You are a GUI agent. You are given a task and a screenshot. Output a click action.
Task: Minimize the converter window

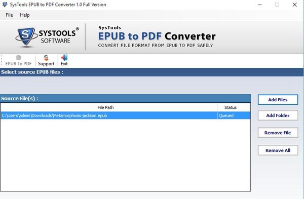click(x=260, y=5)
